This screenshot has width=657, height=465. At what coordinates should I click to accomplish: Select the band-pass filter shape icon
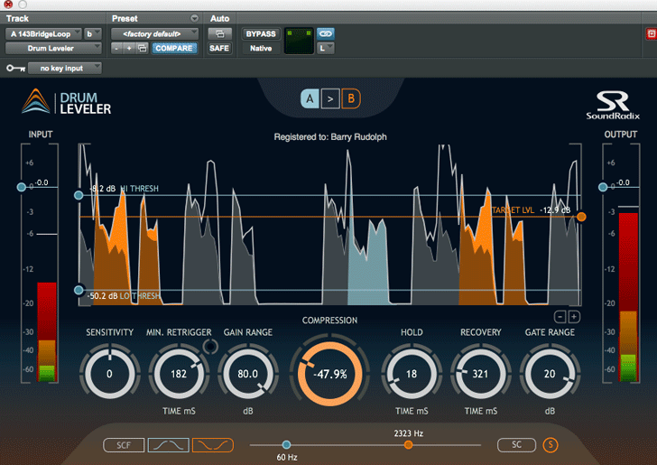pyautogui.click(x=169, y=445)
